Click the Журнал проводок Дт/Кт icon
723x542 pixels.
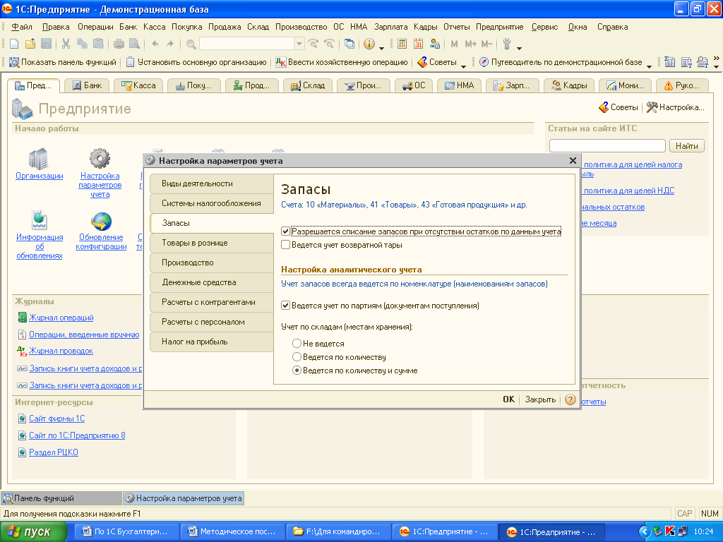22,351
